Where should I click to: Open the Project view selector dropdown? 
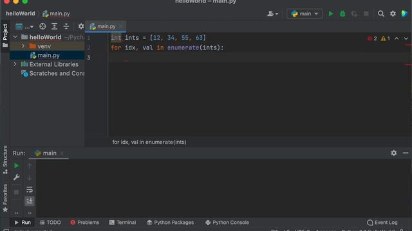(x=24, y=26)
